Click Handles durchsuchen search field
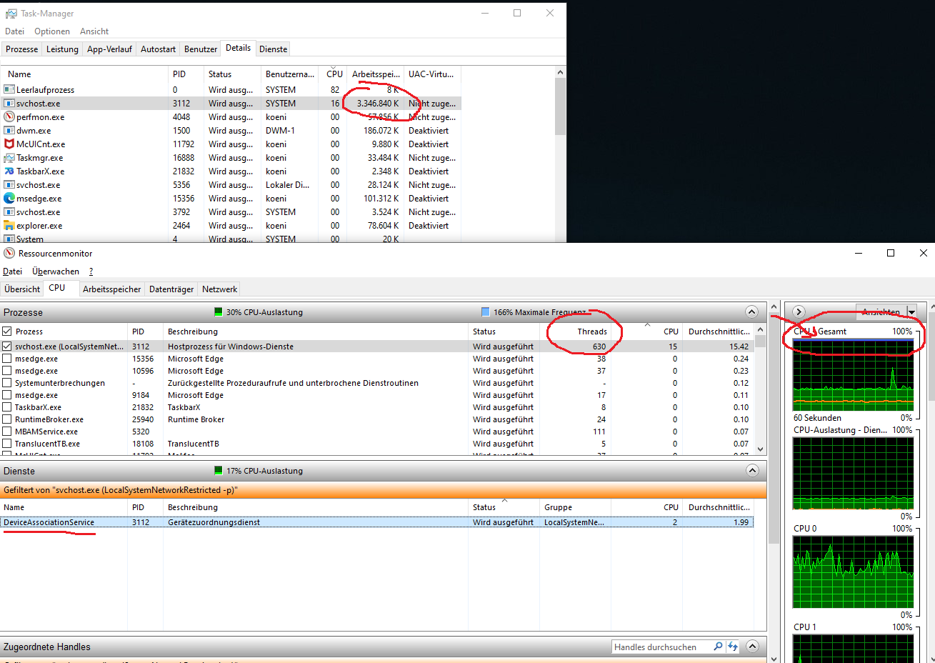 click(661, 647)
